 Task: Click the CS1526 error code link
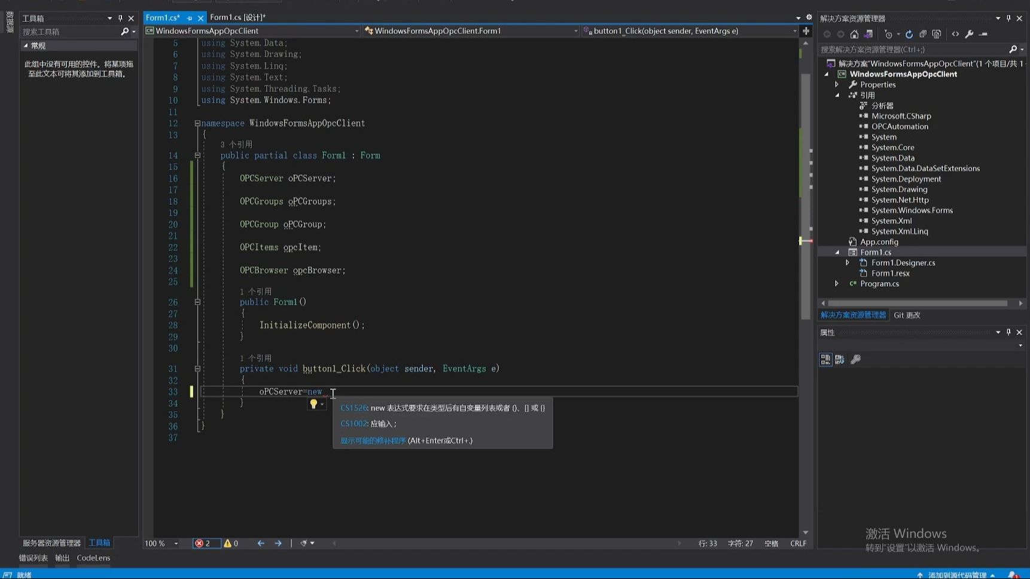pyautogui.click(x=354, y=408)
